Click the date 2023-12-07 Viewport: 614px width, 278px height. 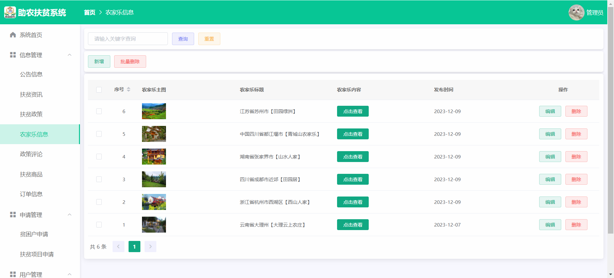tap(447, 225)
